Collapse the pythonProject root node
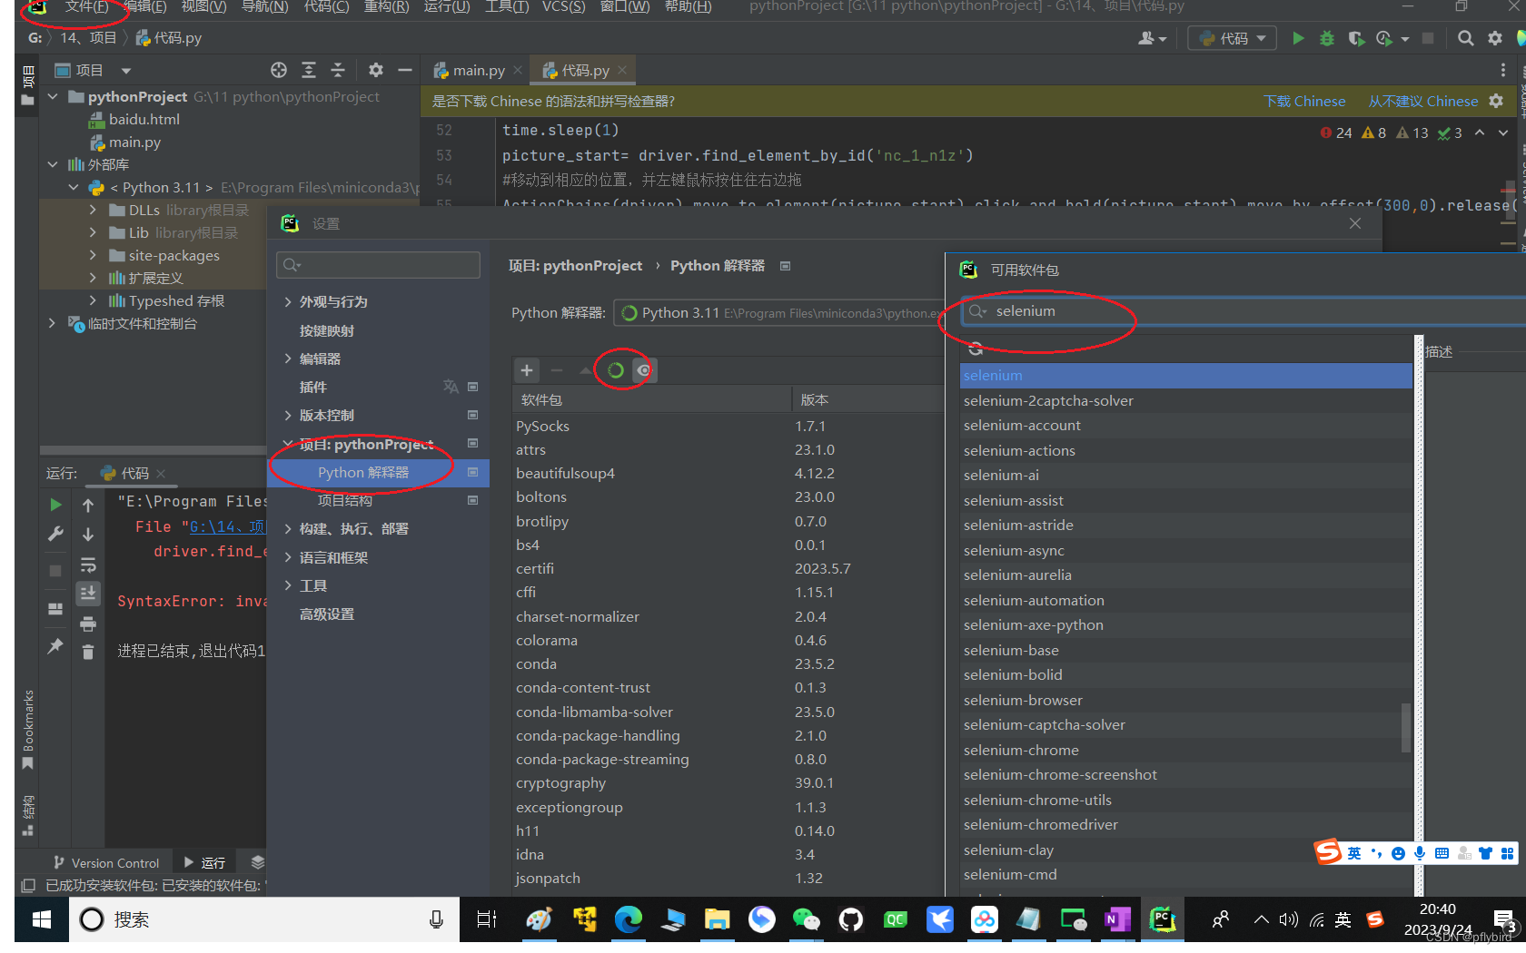 (x=52, y=96)
